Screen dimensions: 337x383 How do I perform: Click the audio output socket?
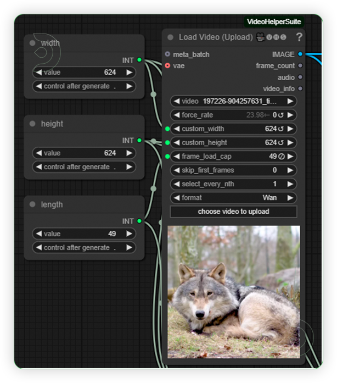click(x=300, y=77)
